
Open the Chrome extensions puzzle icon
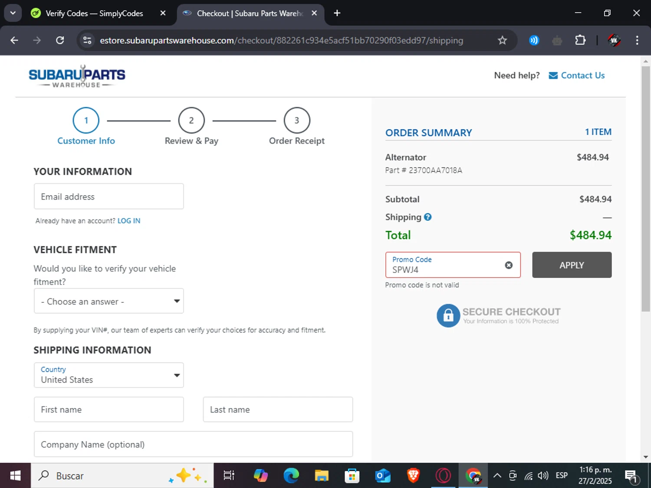click(580, 40)
